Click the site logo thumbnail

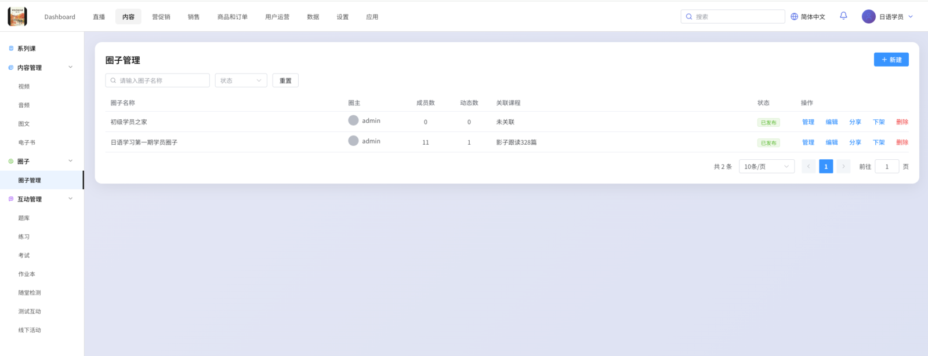pos(17,17)
